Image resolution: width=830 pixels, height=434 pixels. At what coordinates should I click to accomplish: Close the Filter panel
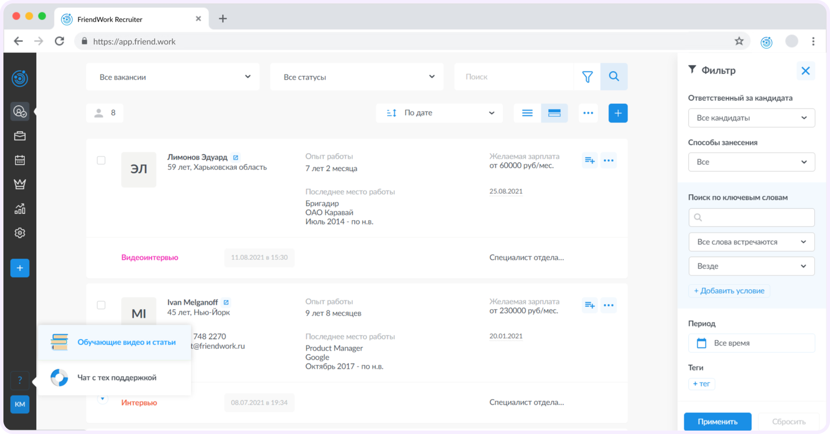tap(806, 71)
